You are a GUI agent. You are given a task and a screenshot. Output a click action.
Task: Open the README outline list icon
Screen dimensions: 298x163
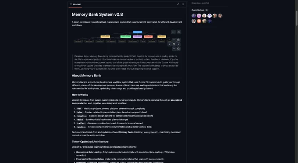tap(183, 4)
